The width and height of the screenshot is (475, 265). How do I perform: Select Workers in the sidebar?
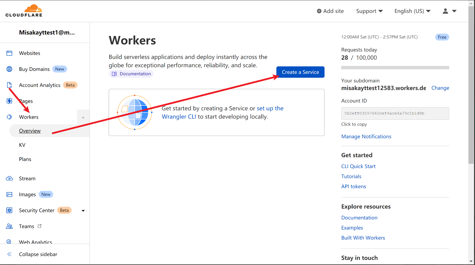click(29, 117)
